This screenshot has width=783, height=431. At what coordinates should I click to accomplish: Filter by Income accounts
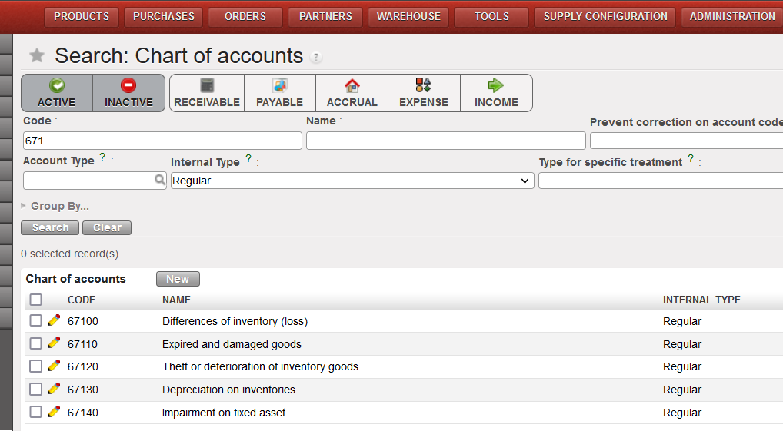[x=496, y=93]
